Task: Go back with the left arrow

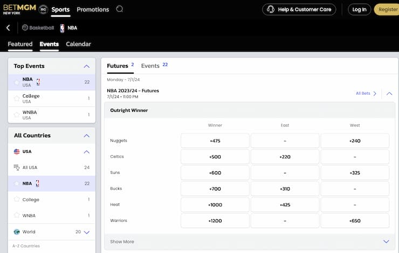Action: [x=9, y=27]
